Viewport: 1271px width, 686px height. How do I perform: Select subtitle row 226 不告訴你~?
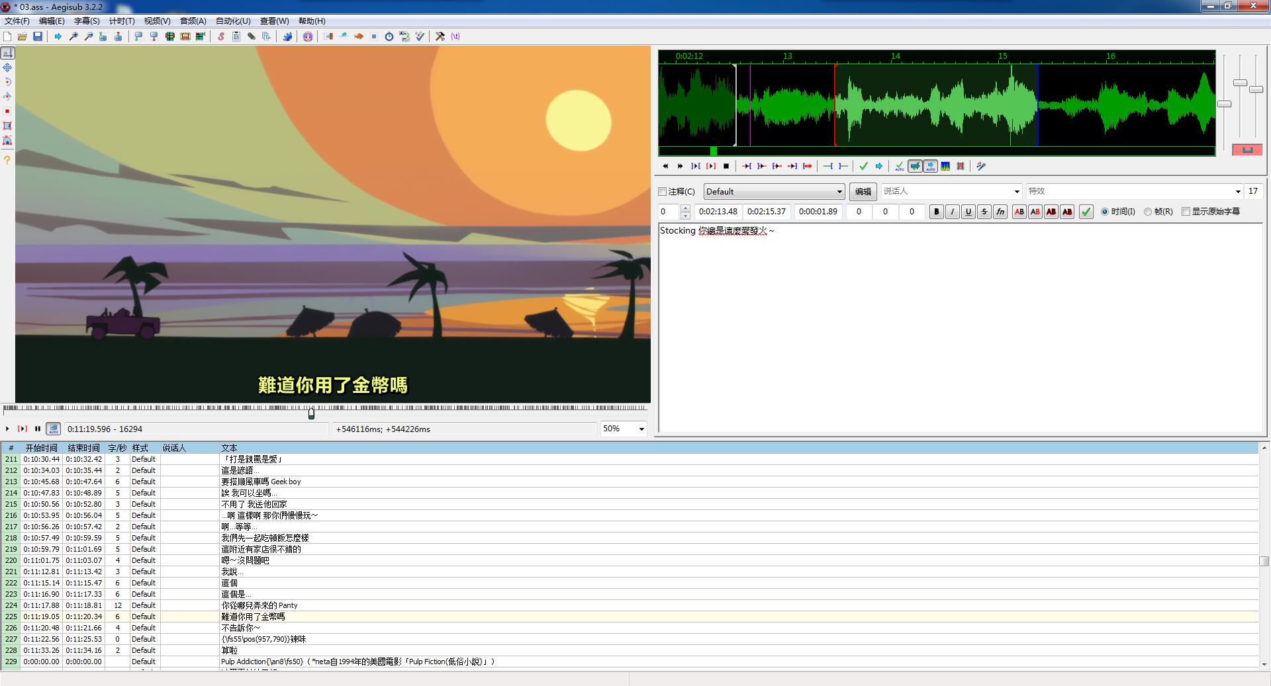(x=629, y=628)
